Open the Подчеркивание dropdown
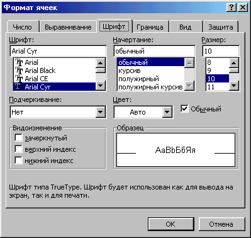 [101, 112]
